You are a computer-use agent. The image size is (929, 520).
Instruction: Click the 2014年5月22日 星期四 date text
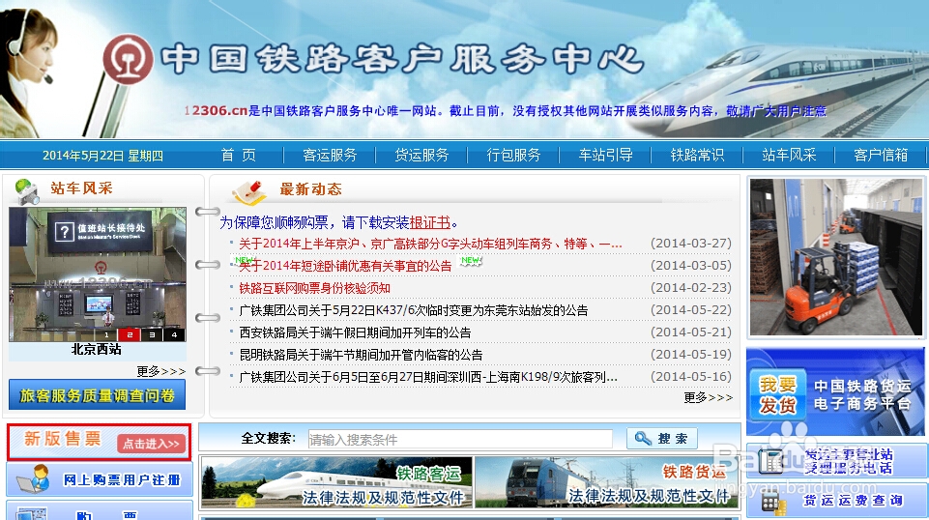pos(102,156)
